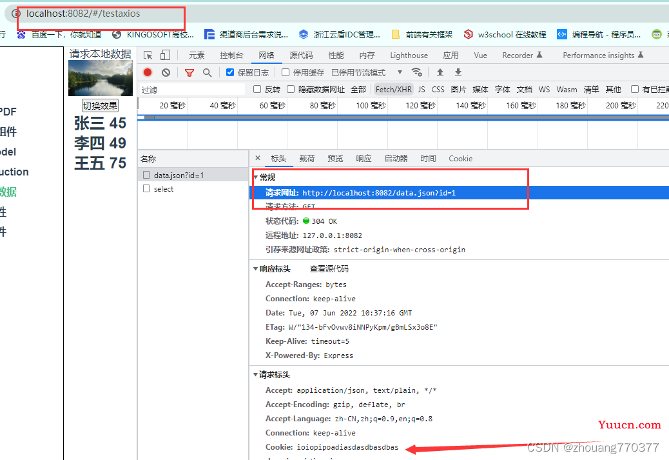Open the Baidu bookmark icon
This screenshot has width=669, height=460.
click(x=21, y=35)
